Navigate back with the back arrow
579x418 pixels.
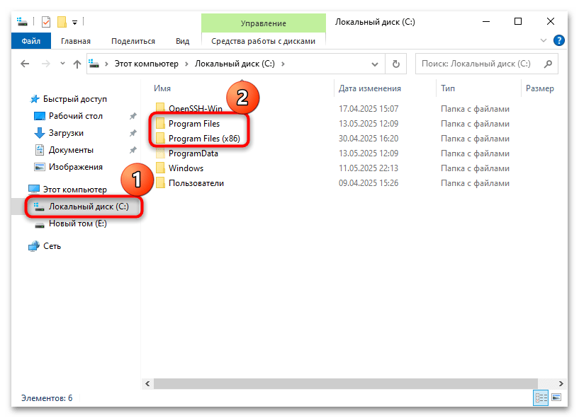[x=24, y=64]
